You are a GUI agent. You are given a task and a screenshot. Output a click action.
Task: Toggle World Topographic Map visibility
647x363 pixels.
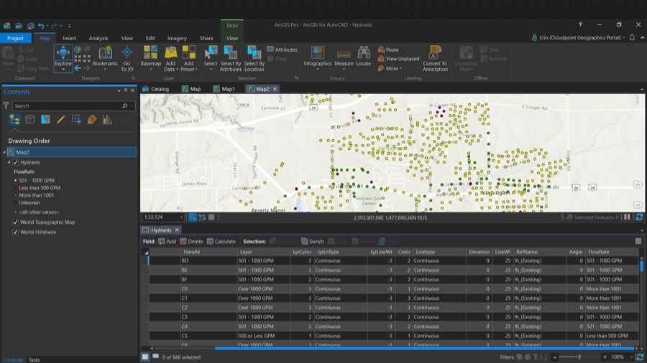click(x=16, y=222)
